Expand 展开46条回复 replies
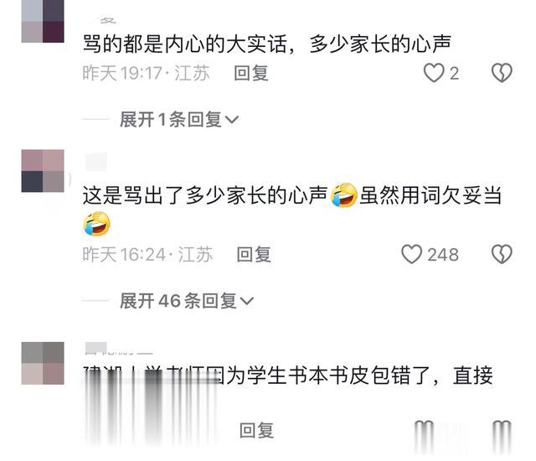The height and width of the screenshot is (461, 536). [x=186, y=301]
